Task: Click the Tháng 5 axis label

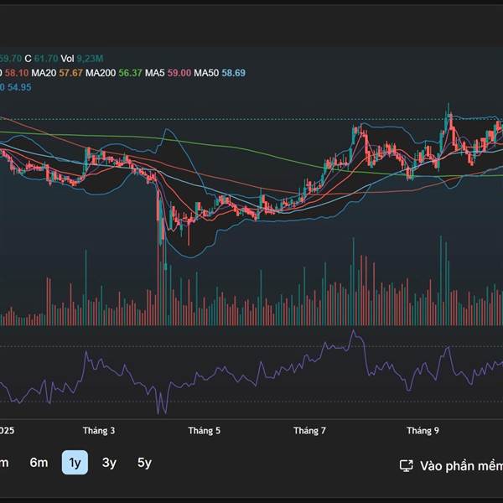Action: (205, 431)
